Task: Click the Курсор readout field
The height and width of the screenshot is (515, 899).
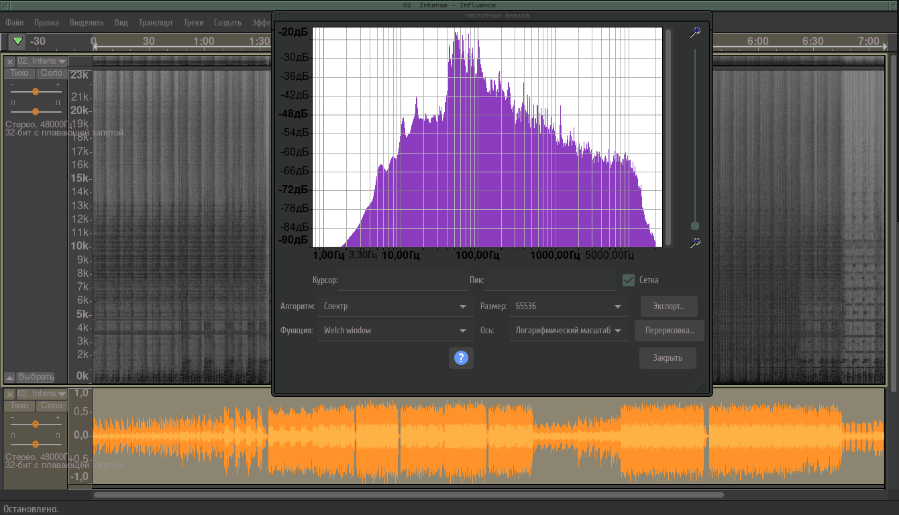Action: click(x=403, y=280)
